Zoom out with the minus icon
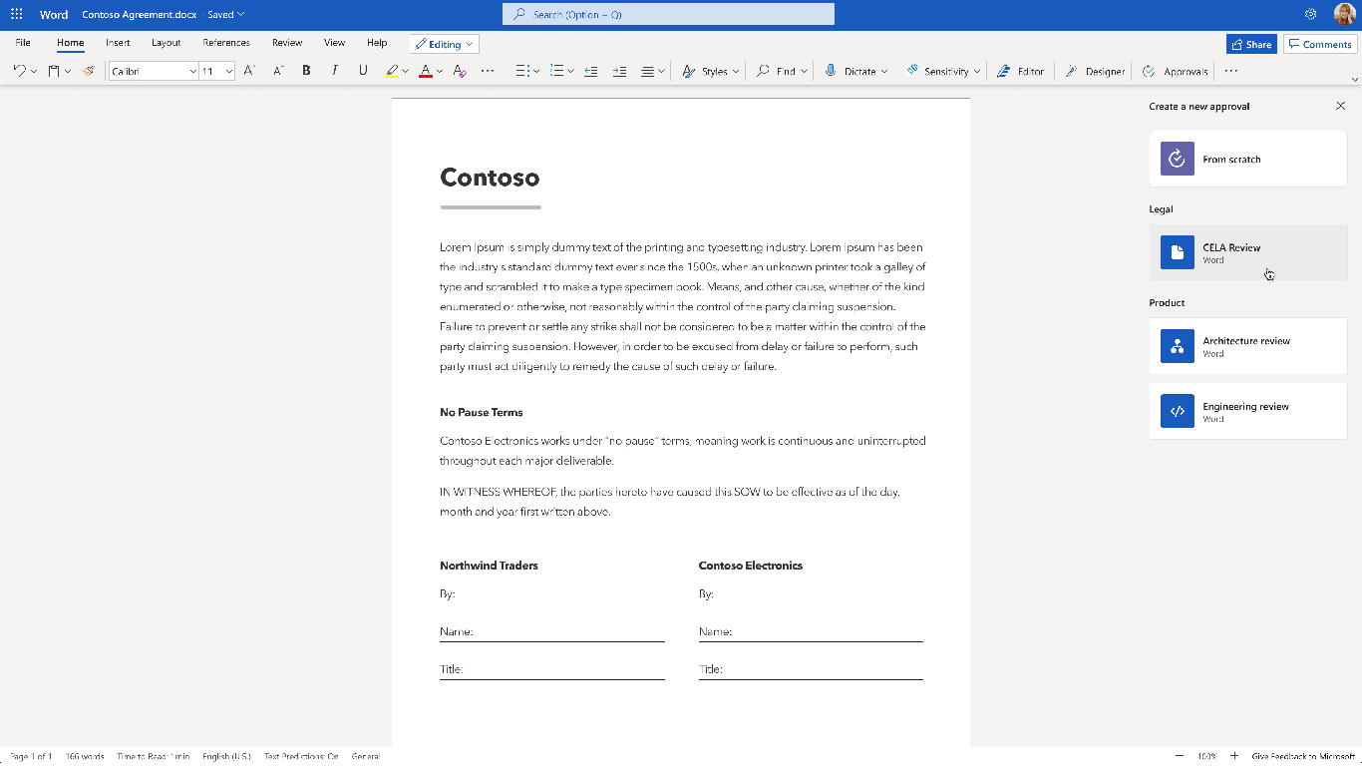The image size is (1362, 766). click(x=1180, y=756)
